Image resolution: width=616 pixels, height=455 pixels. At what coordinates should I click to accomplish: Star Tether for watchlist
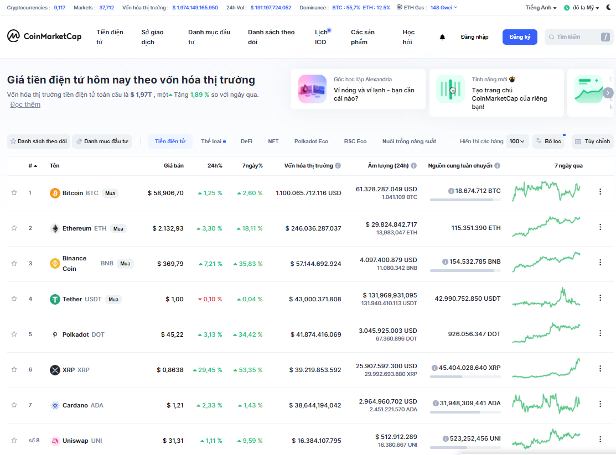14,299
